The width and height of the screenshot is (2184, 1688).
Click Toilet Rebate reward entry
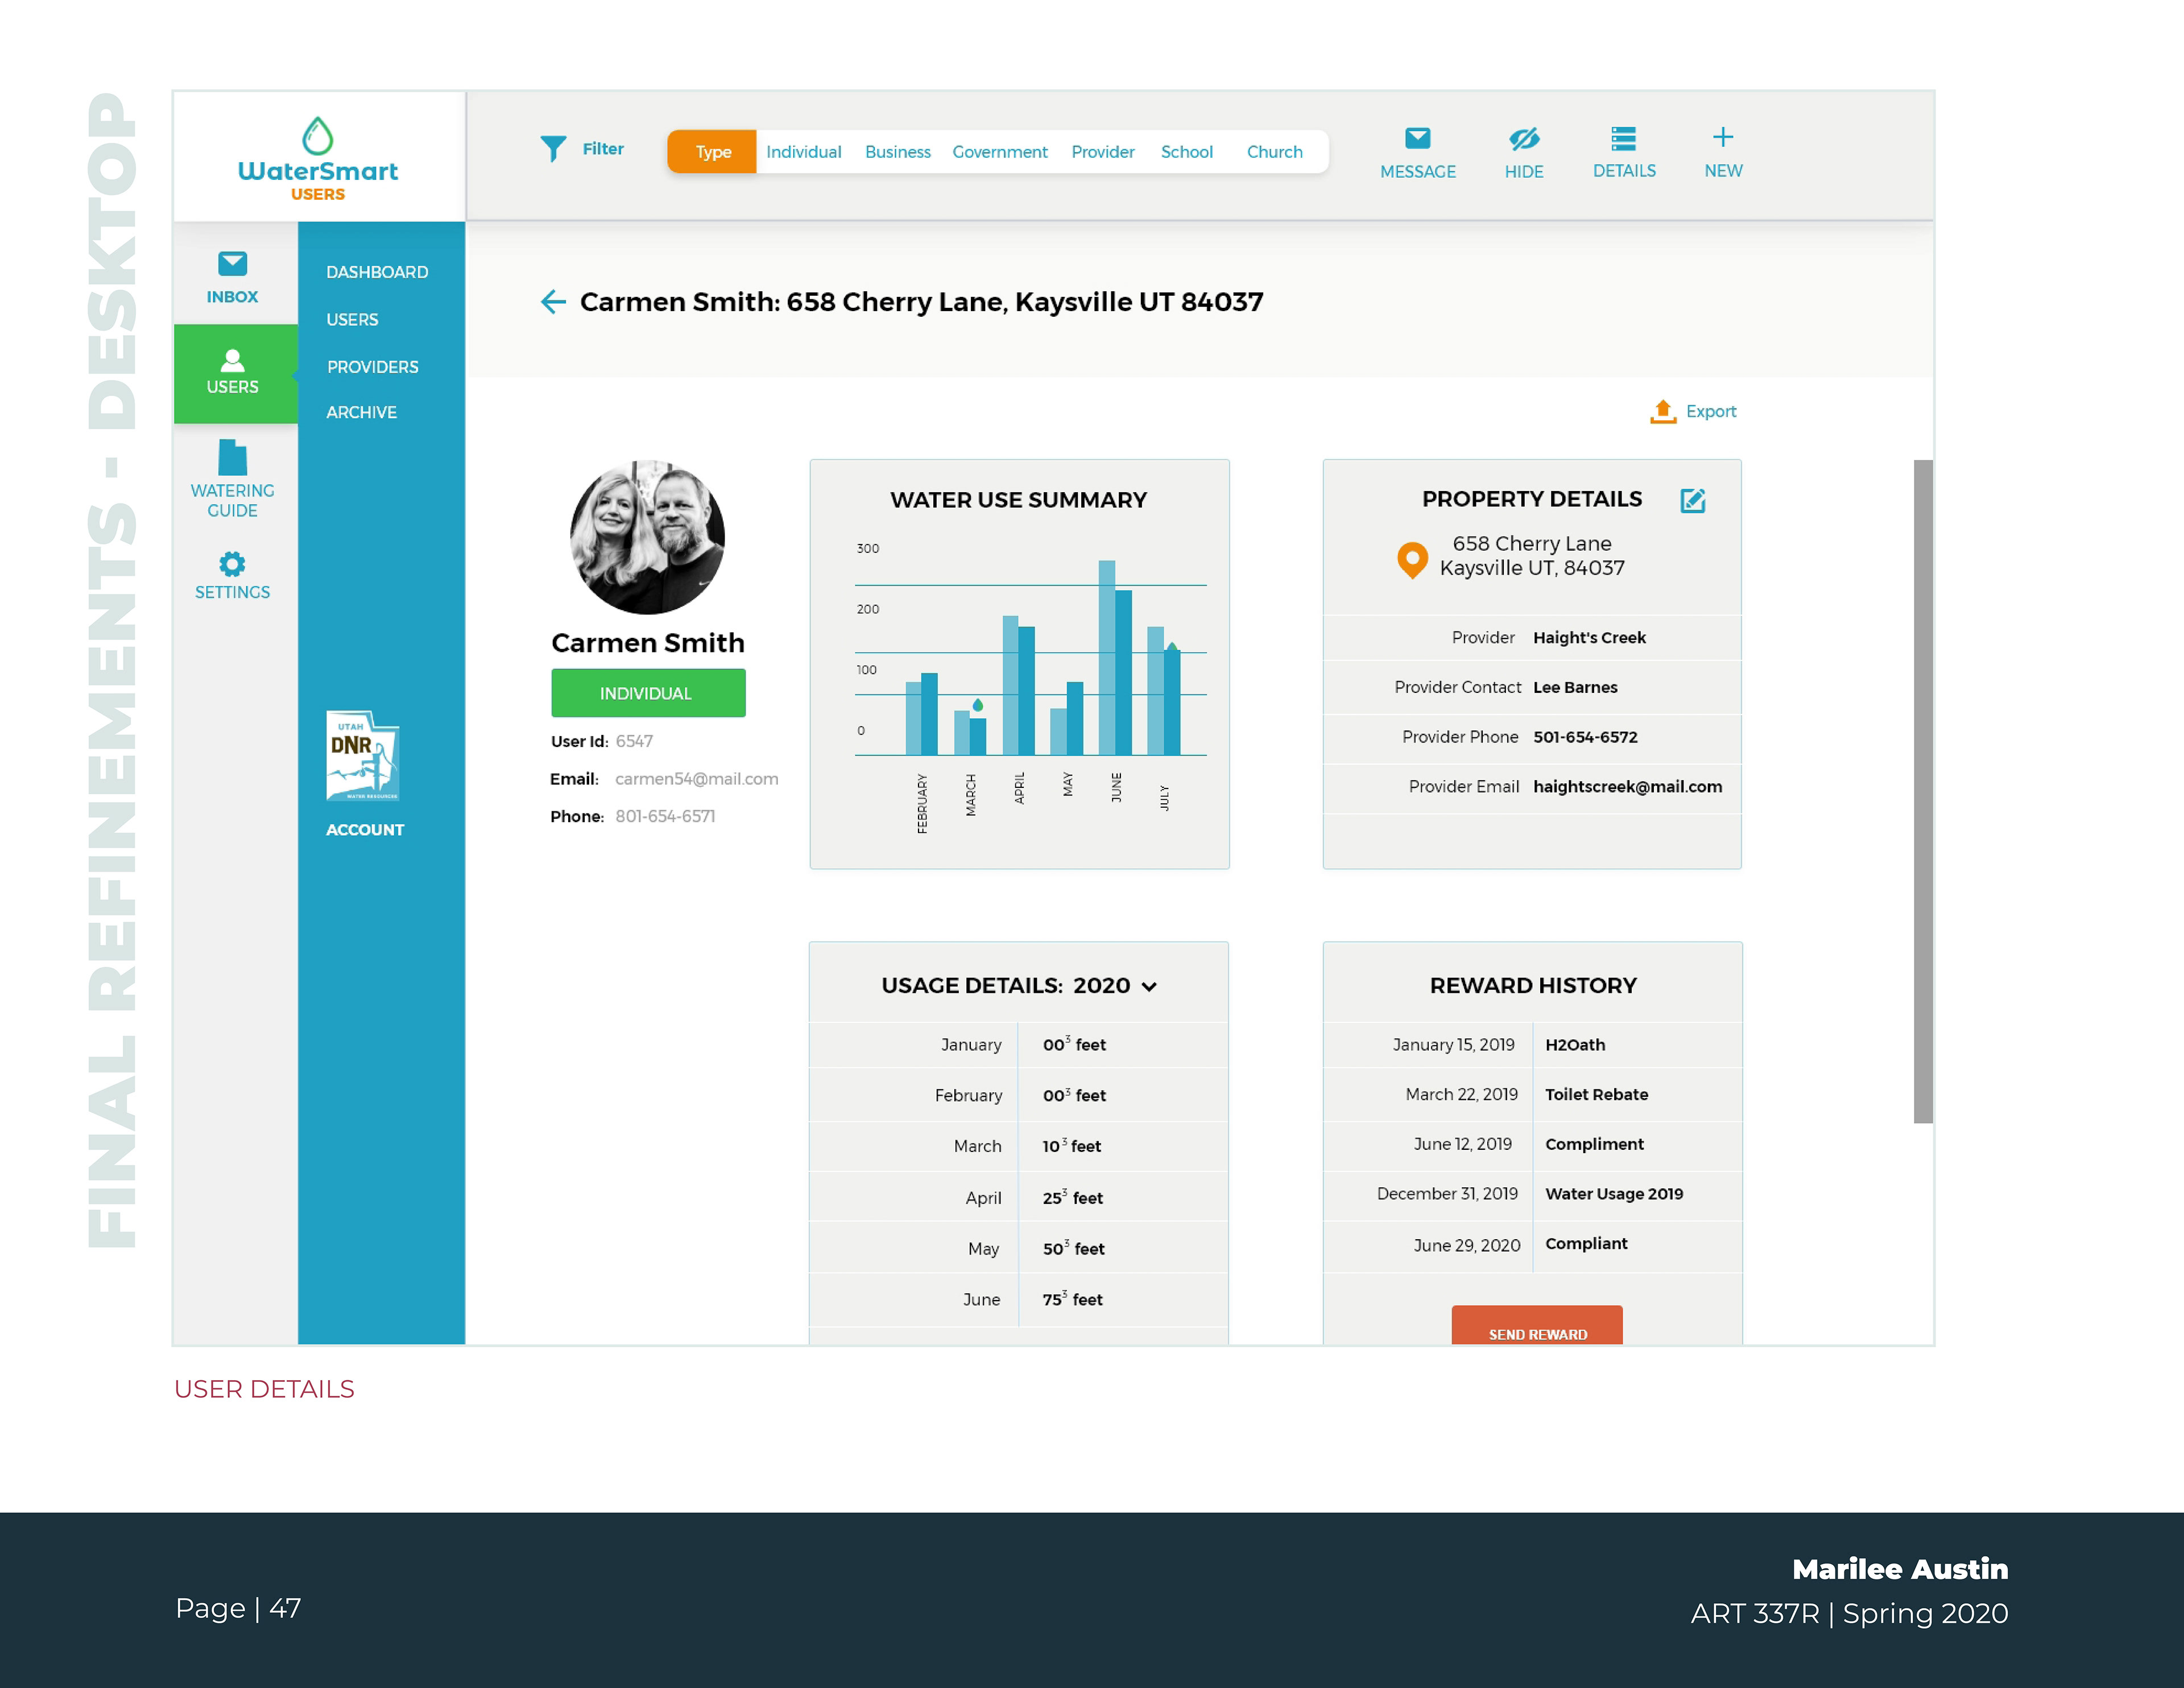pyautogui.click(x=1596, y=1095)
